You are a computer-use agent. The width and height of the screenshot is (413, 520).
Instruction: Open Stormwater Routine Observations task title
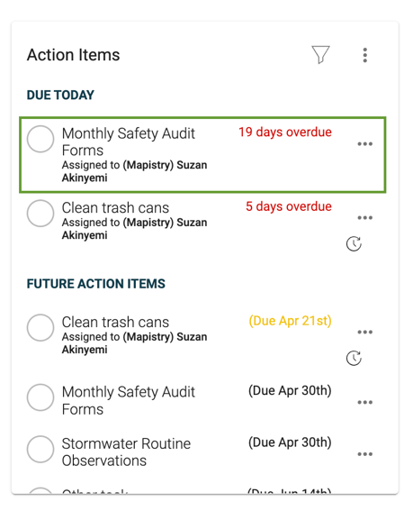pos(126,452)
